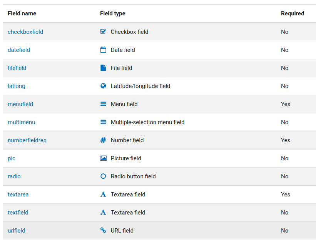
Task: Open the urlfield link
Action: [16, 231]
